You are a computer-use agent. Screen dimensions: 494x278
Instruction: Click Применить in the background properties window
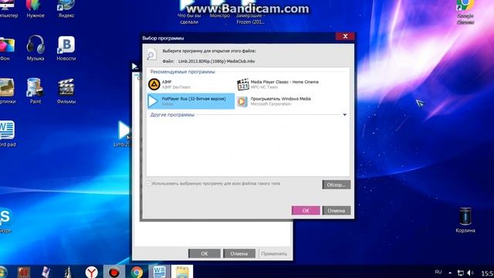pos(274,253)
